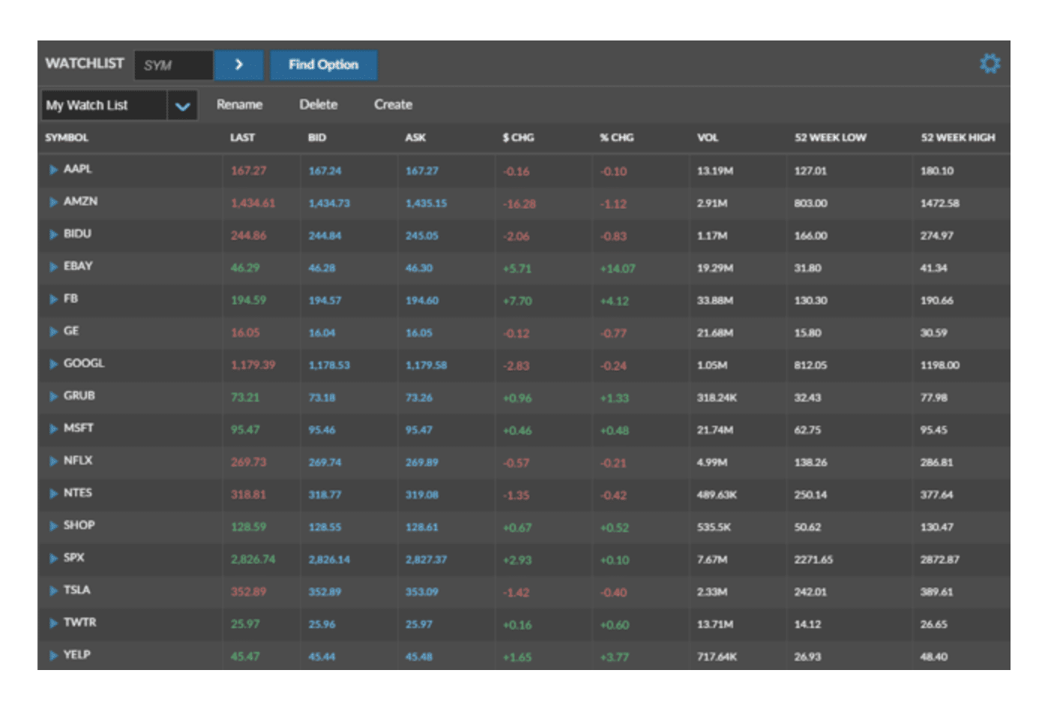Viewport: 1048px width, 712px height.
Task: Expand the GE row
Action: coord(53,332)
